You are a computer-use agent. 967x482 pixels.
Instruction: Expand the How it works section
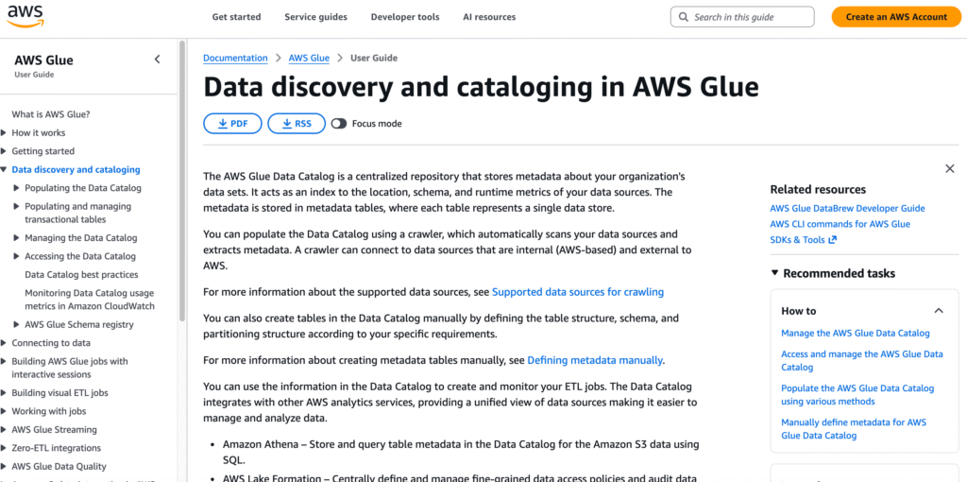click(x=5, y=132)
